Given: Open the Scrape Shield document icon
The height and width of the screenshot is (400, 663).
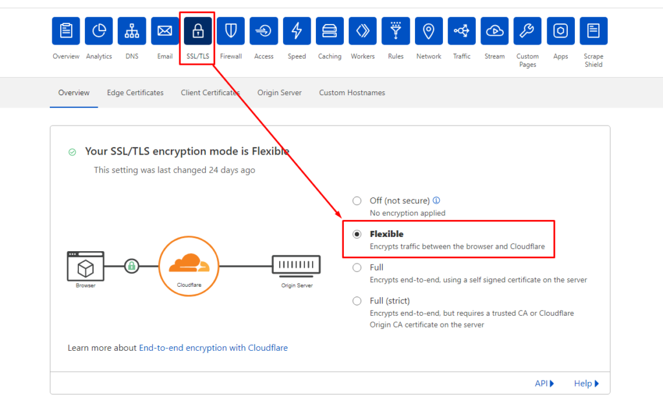Looking at the screenshot, I should tap(594, 31).
